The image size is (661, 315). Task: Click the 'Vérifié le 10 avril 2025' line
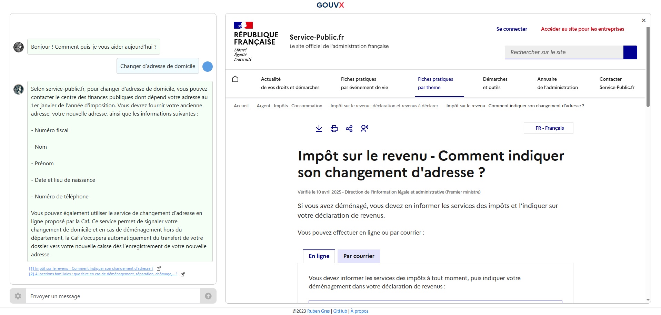[389, 192]
